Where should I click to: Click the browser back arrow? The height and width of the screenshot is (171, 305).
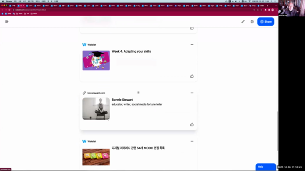(x=2, y=9)
